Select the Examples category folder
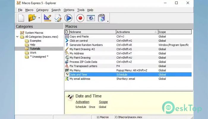 coord(35,41)
